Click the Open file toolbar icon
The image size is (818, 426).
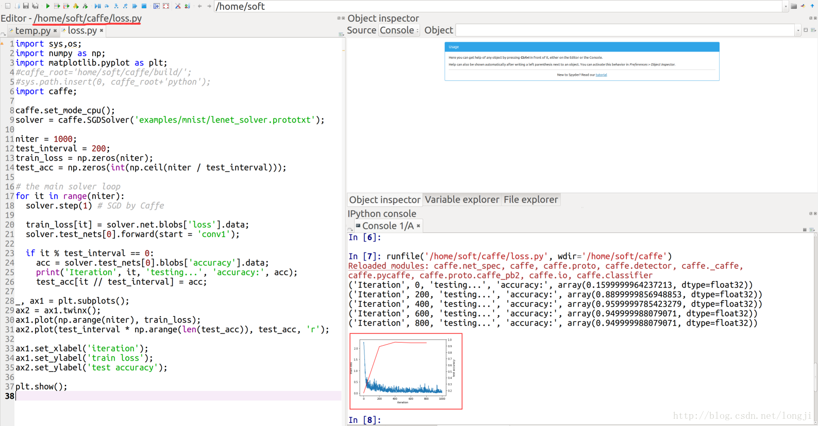[x=18, y=6]
